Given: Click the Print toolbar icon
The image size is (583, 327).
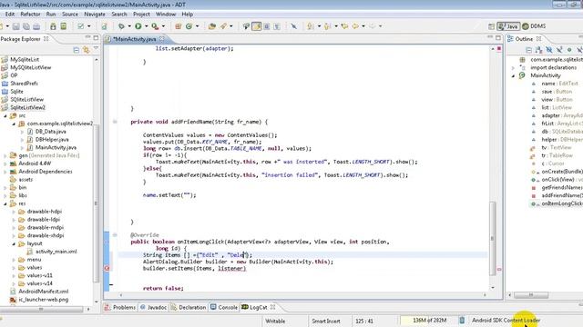Looking at the screenshot, I should click(x=36, y=26).
